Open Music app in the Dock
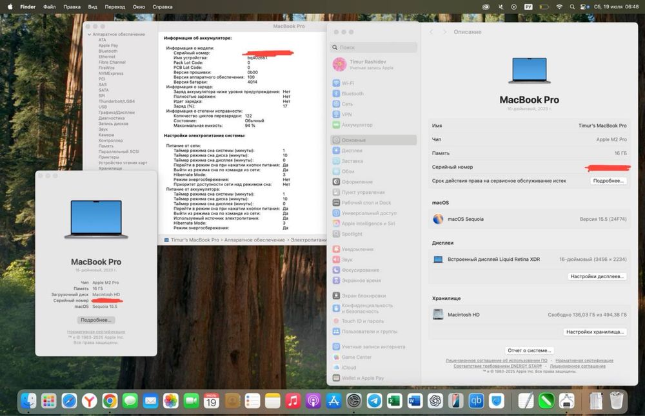 pos(293,401)
